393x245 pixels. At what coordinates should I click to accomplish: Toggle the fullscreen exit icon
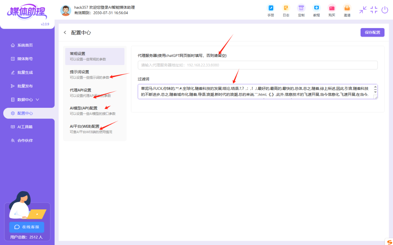click(374, 10)
